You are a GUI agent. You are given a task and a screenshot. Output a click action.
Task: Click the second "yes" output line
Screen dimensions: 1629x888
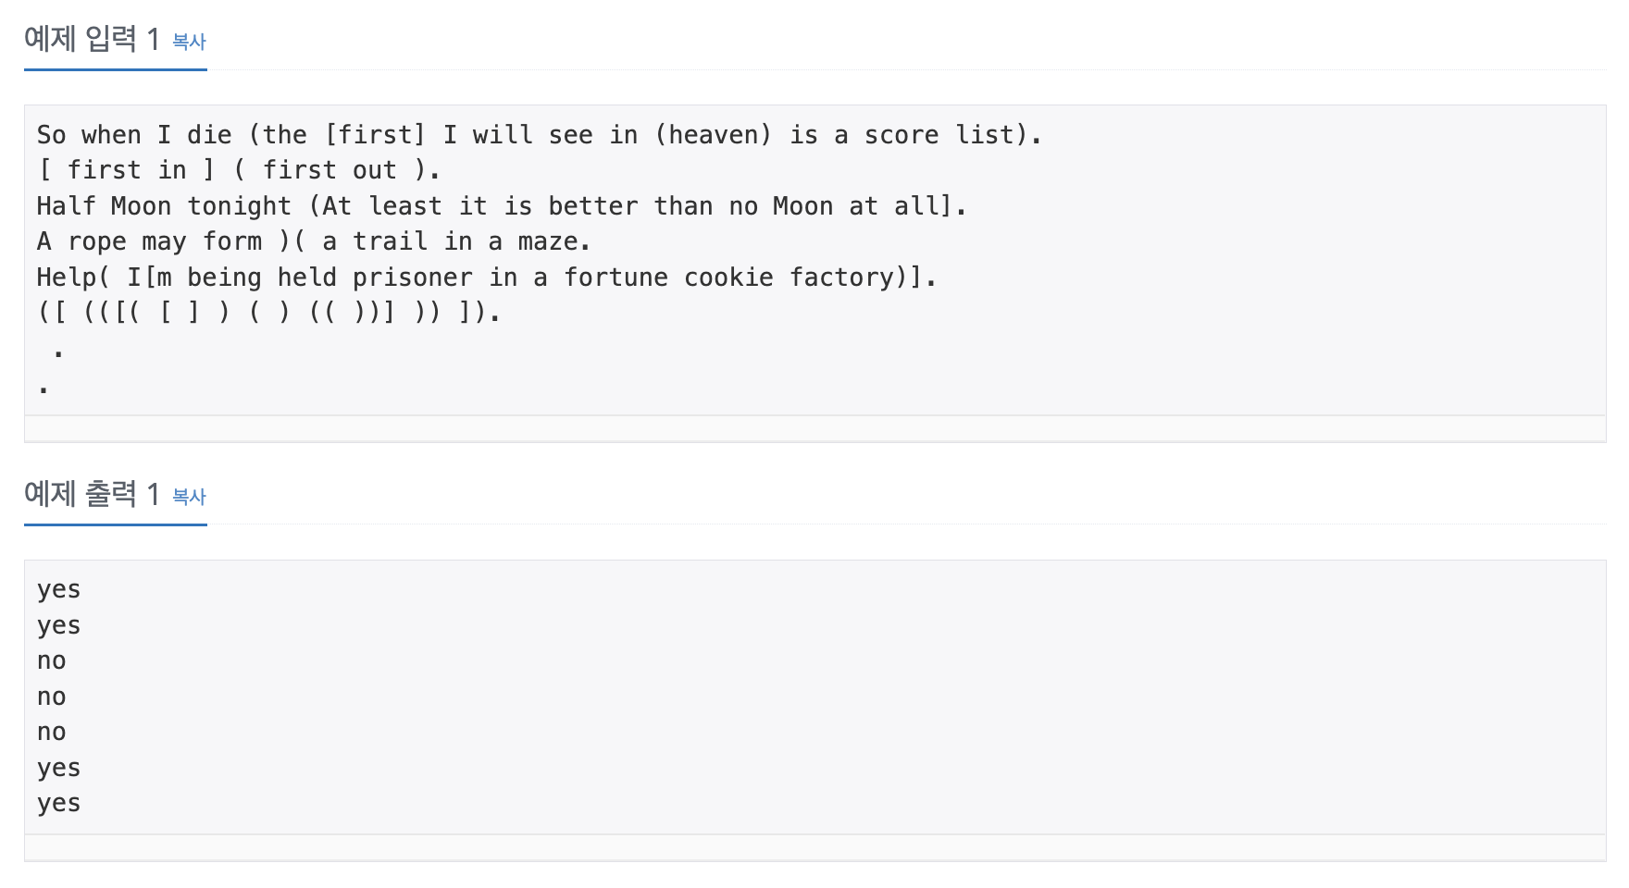(59, 626)
